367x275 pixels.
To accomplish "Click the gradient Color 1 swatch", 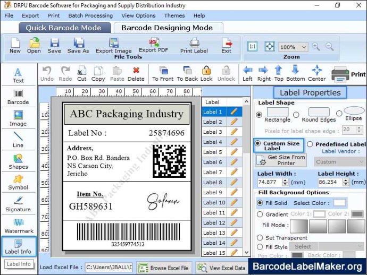I will tap(319, 214).
